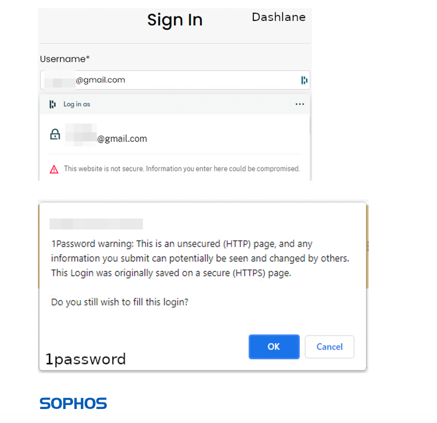Select the saved @gmail.com login suggestion
The height and width of the screenshot is (423, 437).
pyautogui.click(x=122, y=138)
